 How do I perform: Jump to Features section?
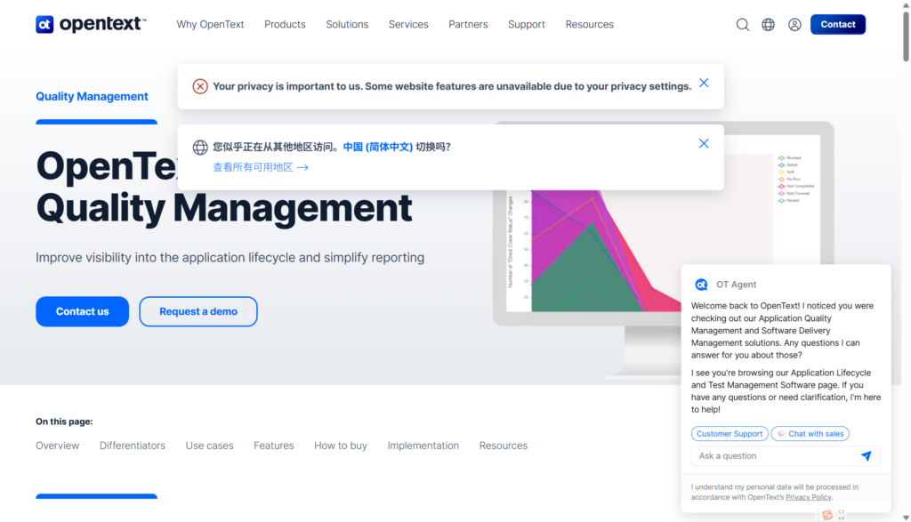274,446
